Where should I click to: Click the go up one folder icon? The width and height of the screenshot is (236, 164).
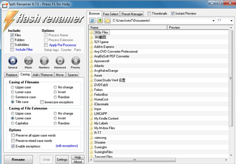click(x=100, y=20)
